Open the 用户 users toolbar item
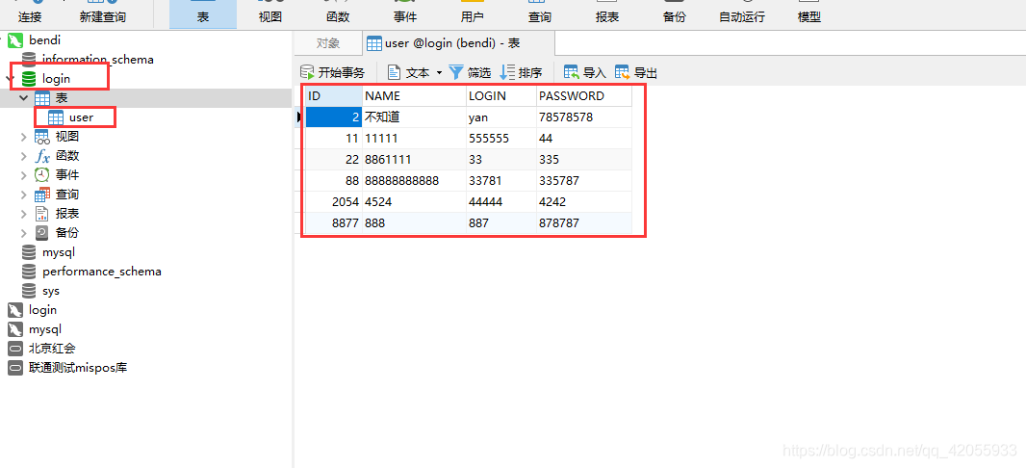The width and height of the screenshot is (1026, 468). tap(473, 14)
